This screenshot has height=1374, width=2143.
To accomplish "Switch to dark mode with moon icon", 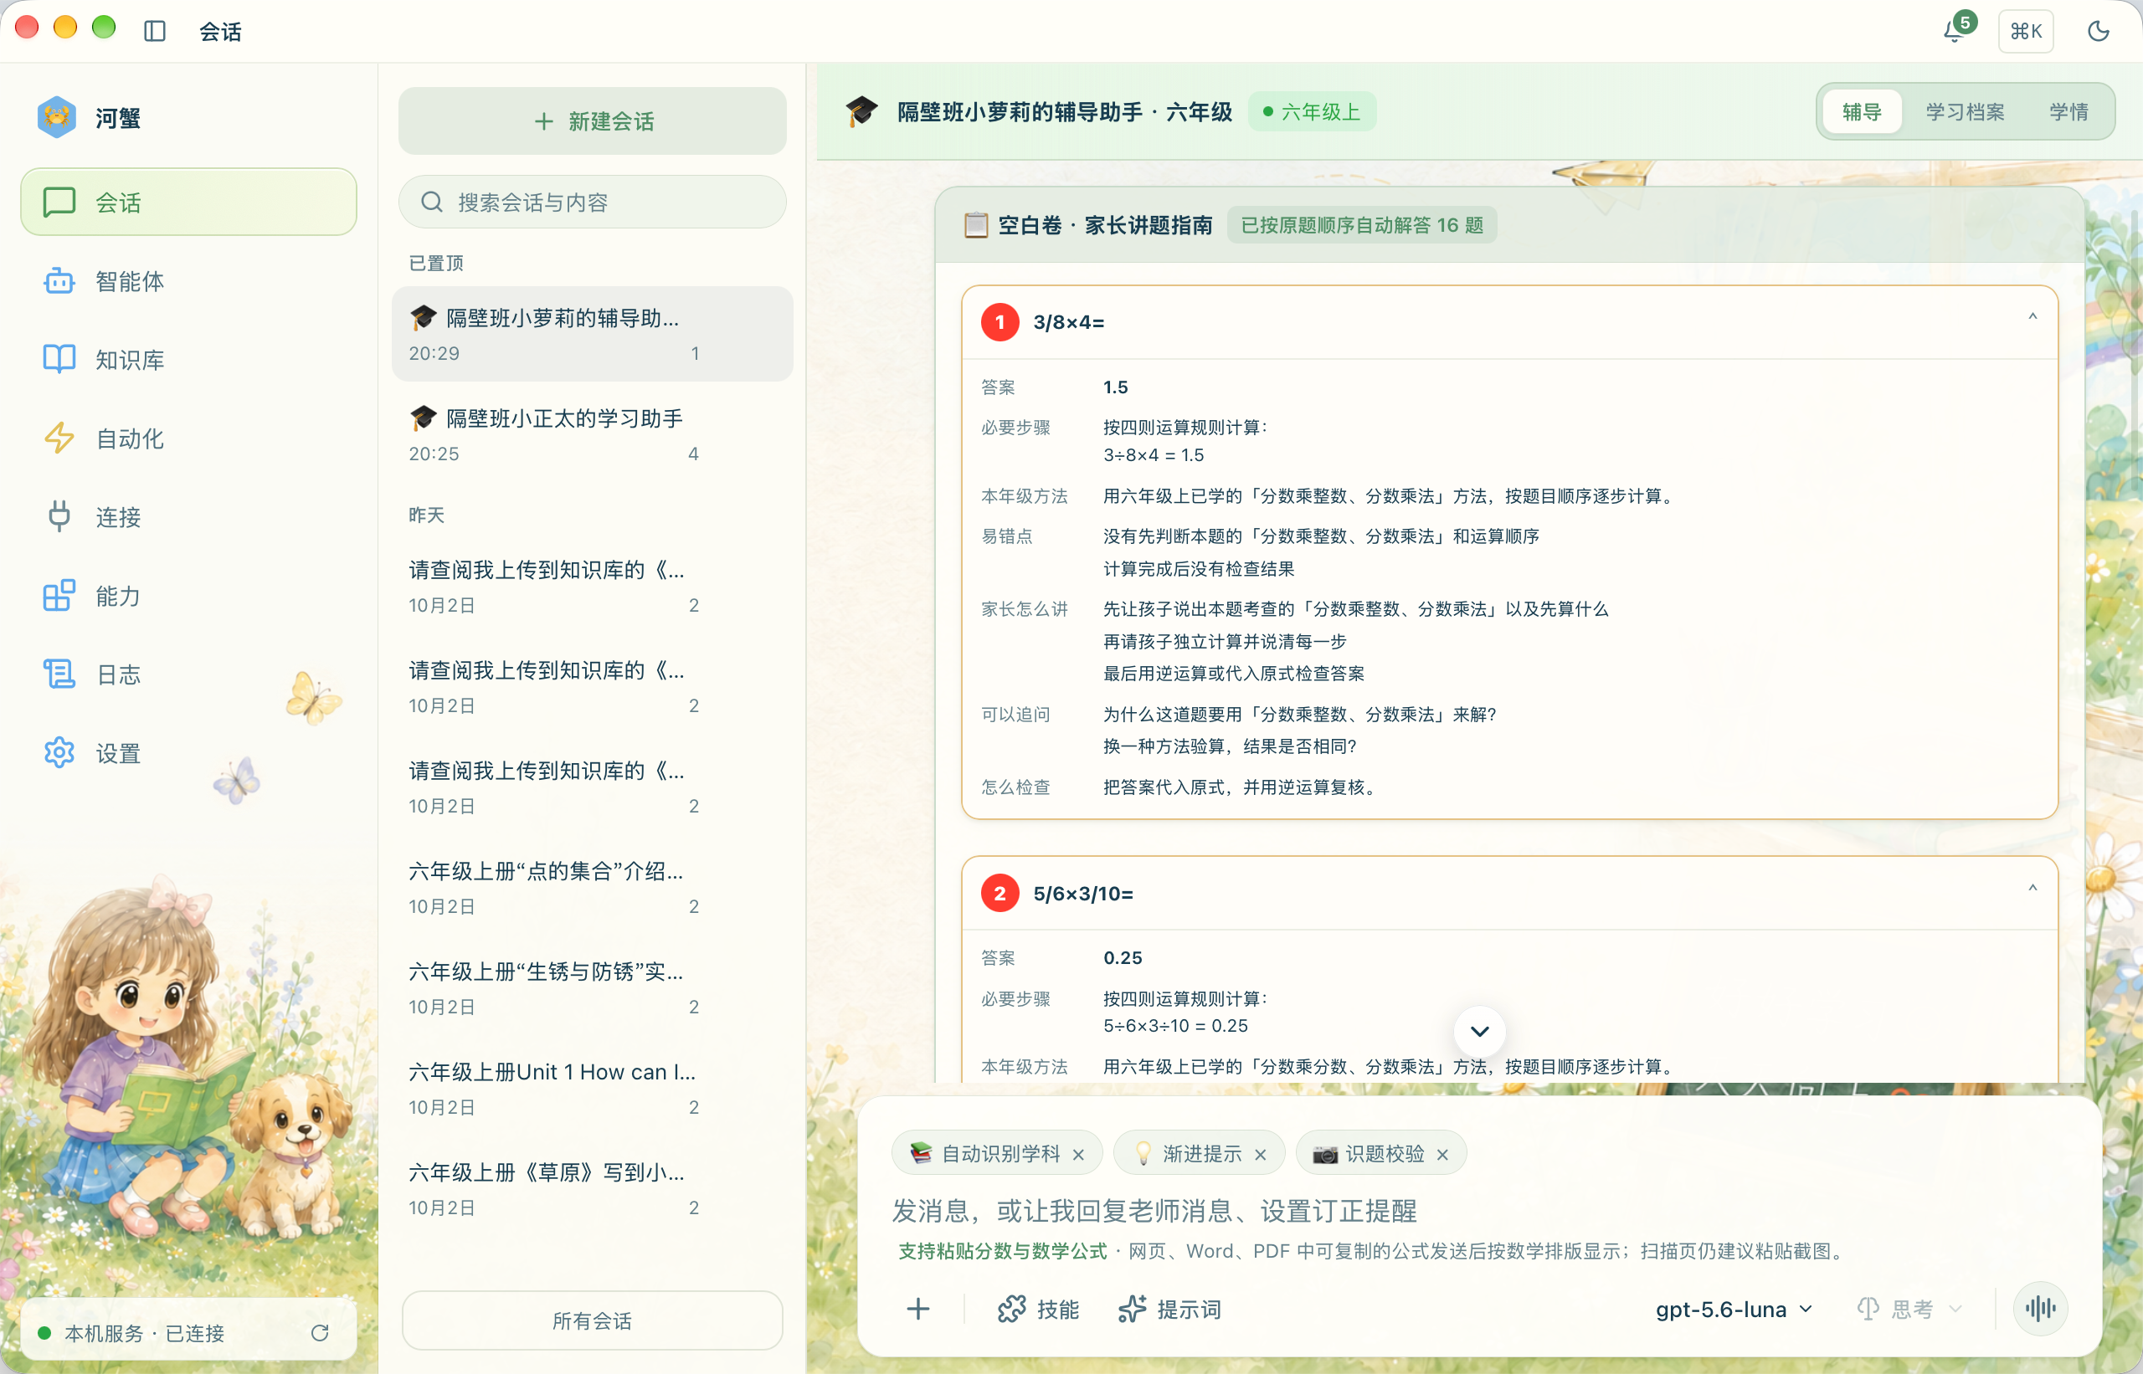I will click(2098, 31).
